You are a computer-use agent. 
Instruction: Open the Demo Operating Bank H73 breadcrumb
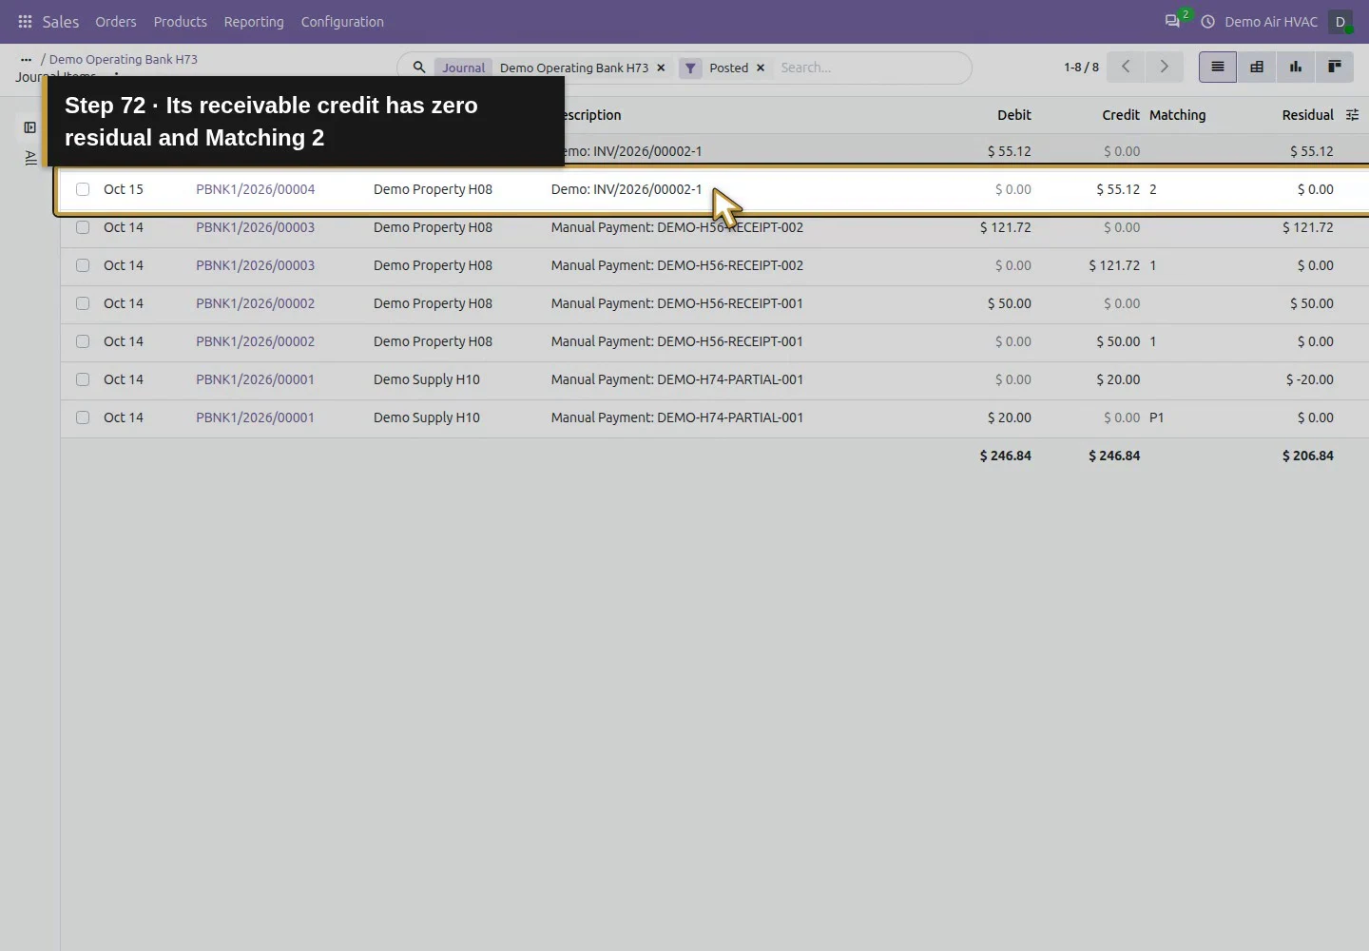point(124,59)
